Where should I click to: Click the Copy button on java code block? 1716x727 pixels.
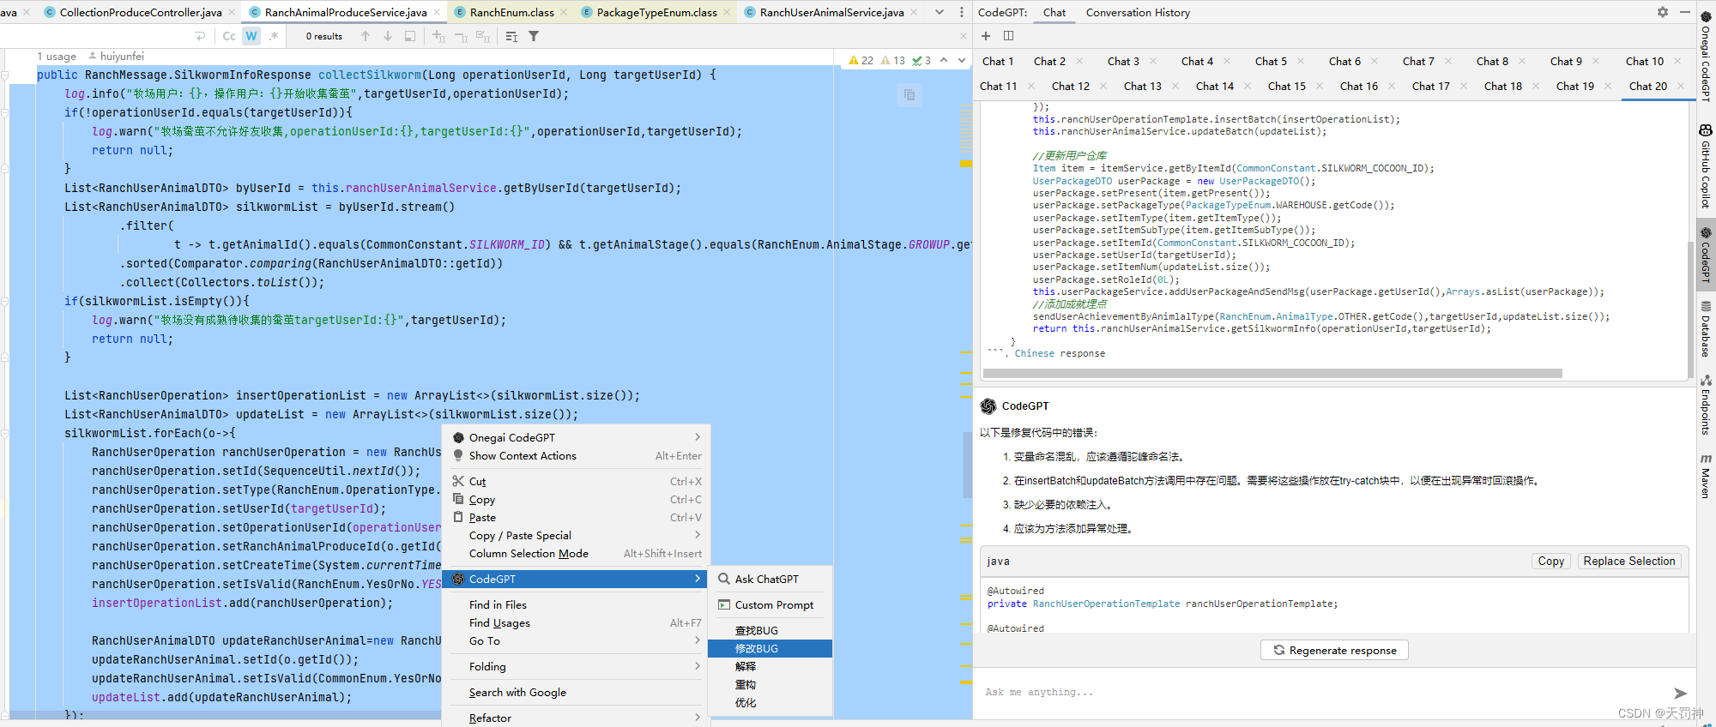[1550, 561]
